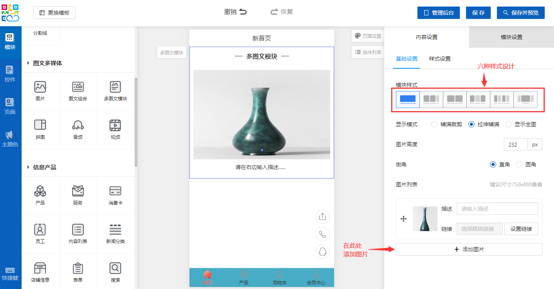Click the phone call floating icon
Viewport: 554px width, 289px height.
(x=323, y=234)
